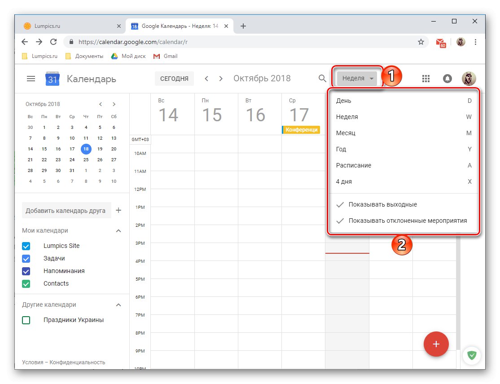This screenshot has width=500, height=384.
Task: Open the Неделя view dropdown
Action: pos(357,79)
